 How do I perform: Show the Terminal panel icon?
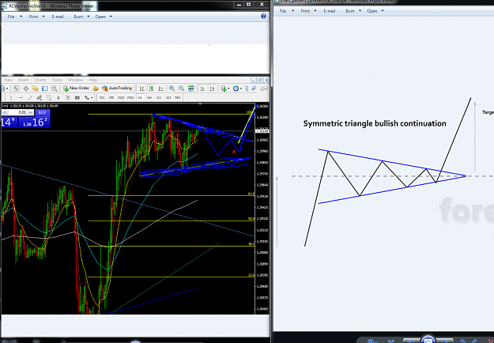(45, 89)
